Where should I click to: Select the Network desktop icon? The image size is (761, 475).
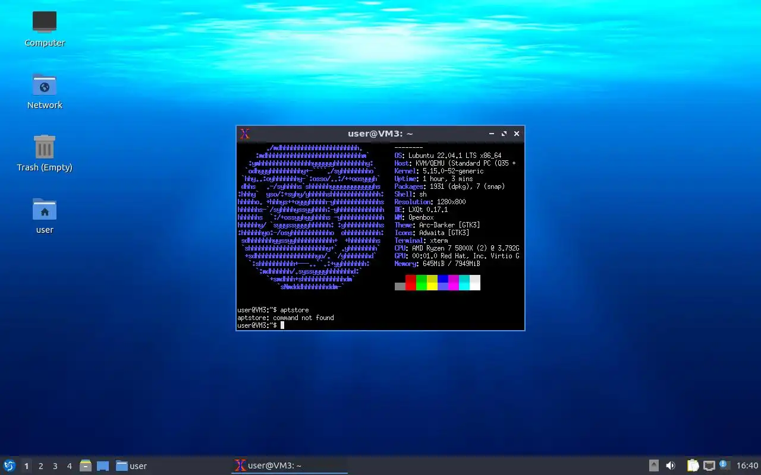(x=45, y=91)
